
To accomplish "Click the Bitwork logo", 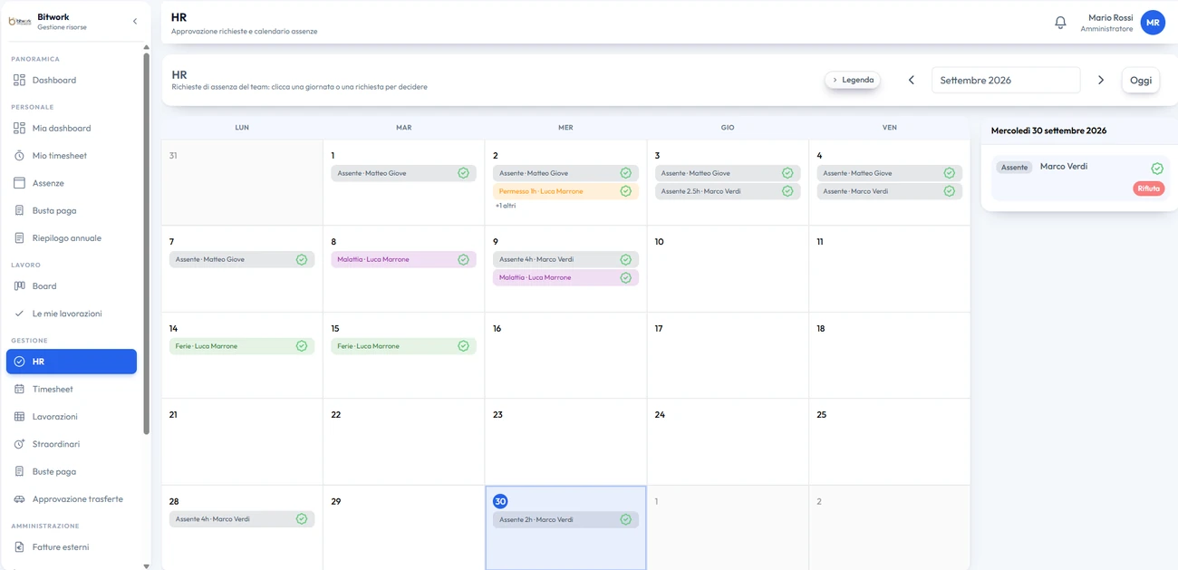I will pos(20,22).
